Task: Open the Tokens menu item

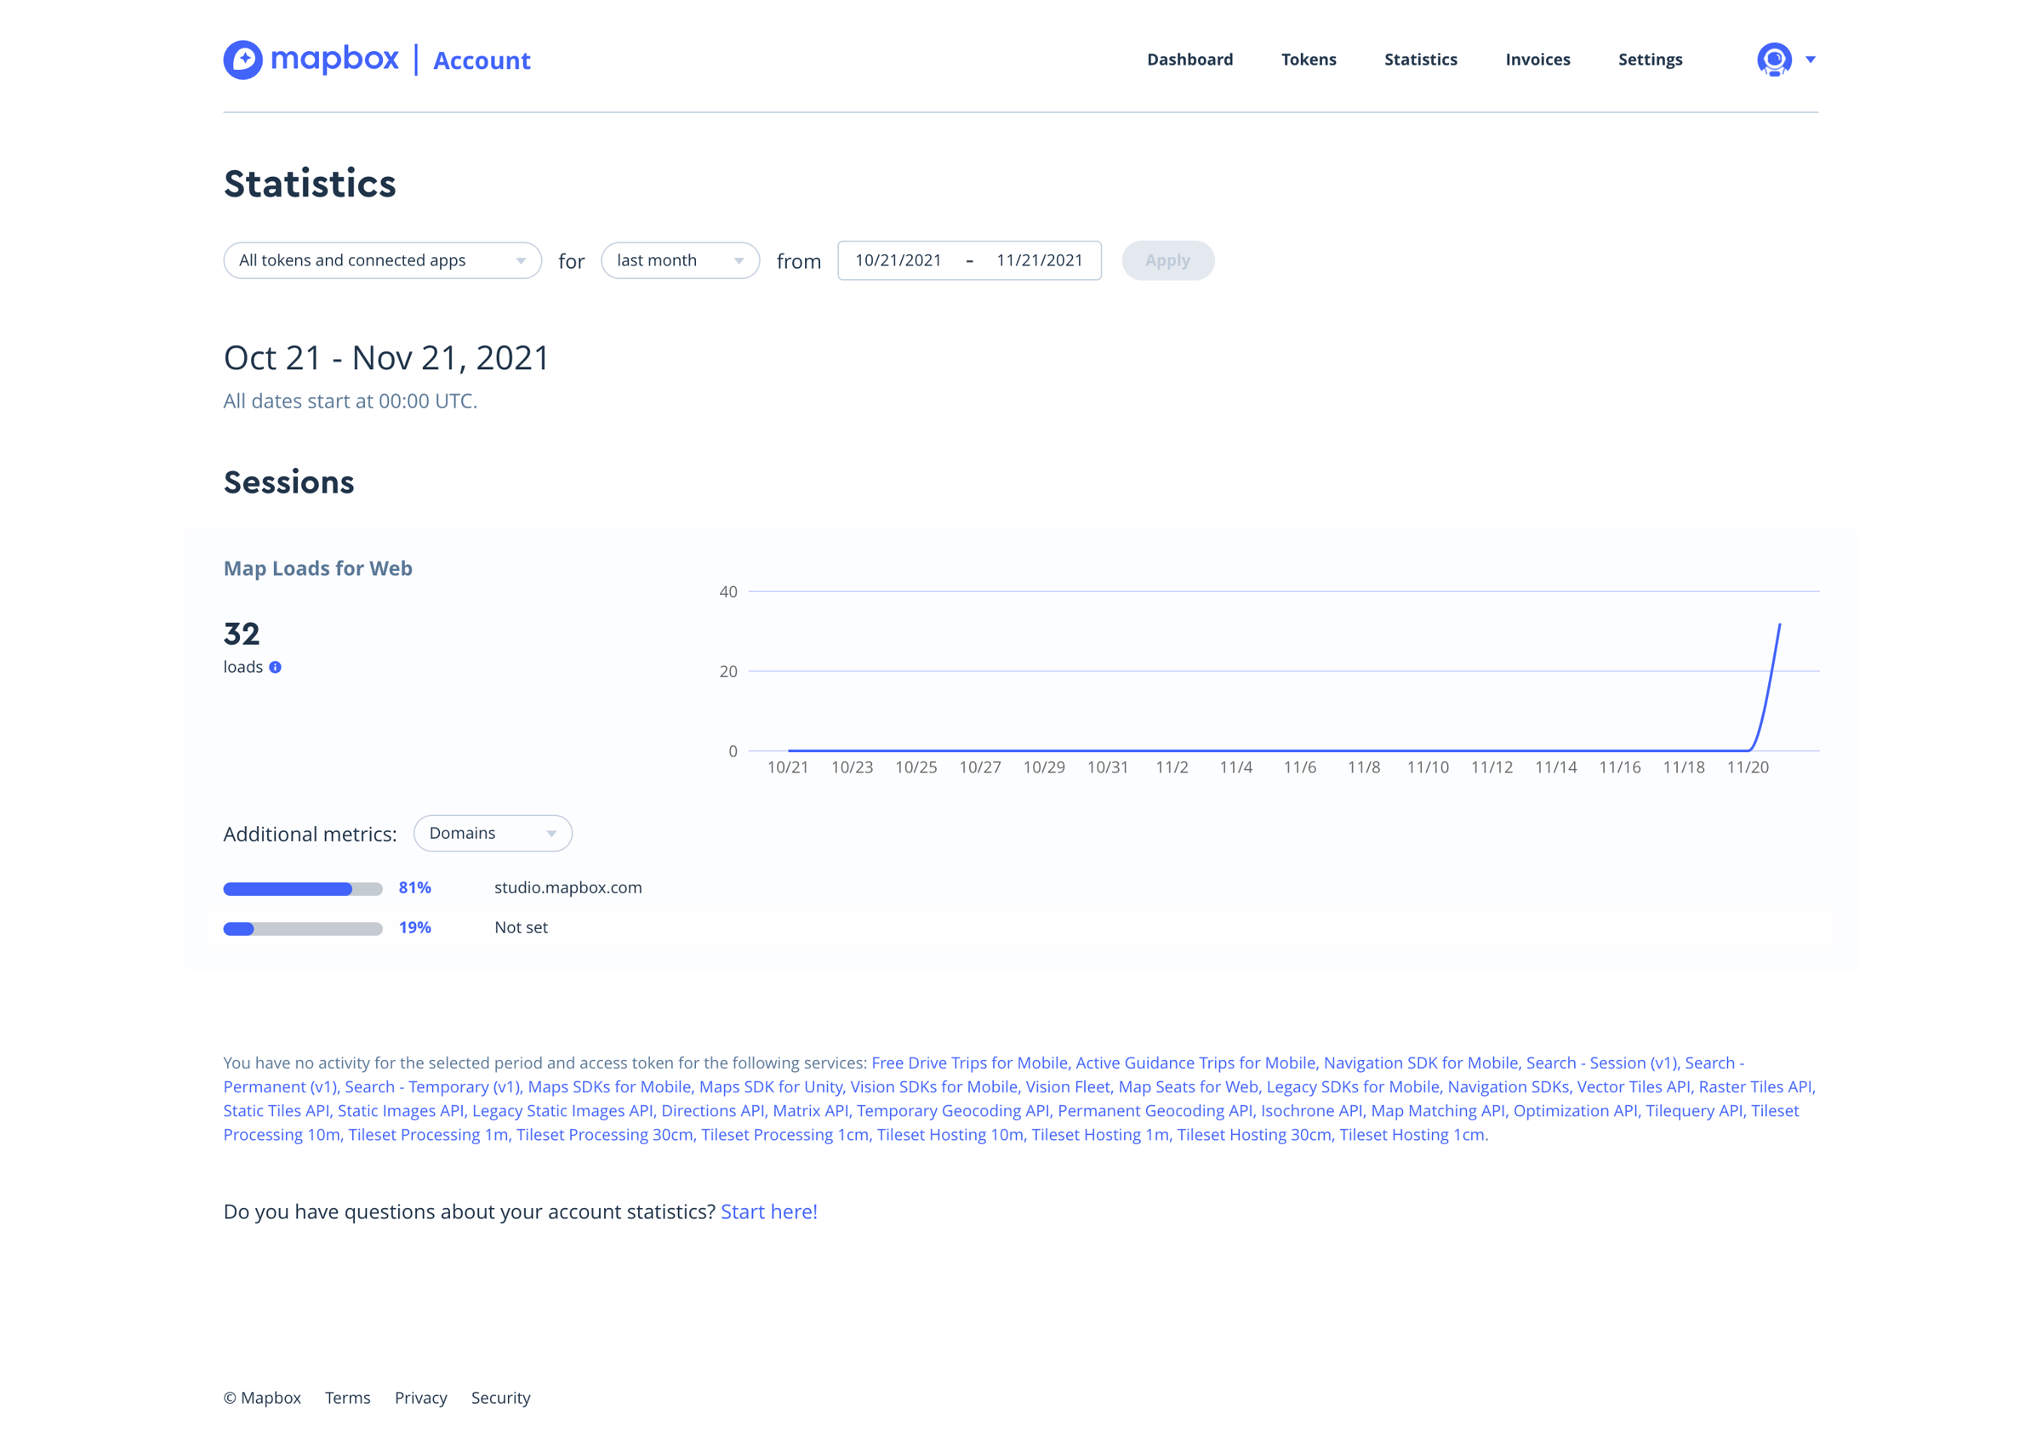Action: point(1309,60)
